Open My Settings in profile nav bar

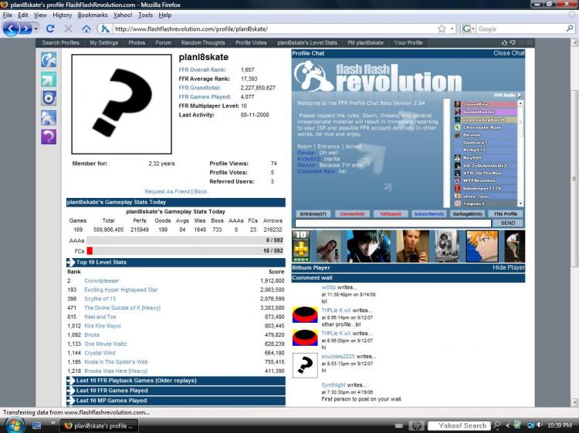(x=103, y=42)
